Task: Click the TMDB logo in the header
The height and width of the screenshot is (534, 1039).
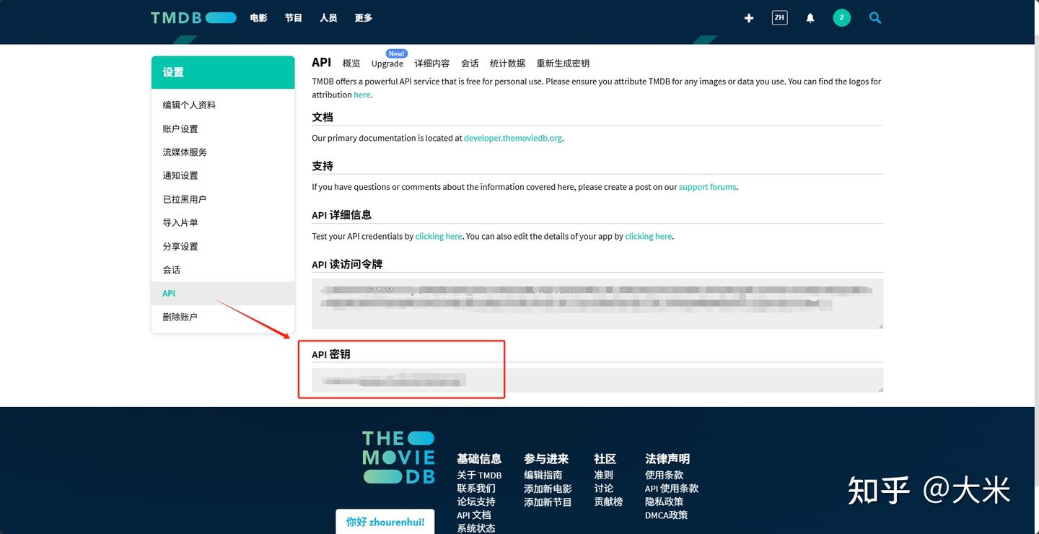Action: pyautogui.click(x=193, y=17)
